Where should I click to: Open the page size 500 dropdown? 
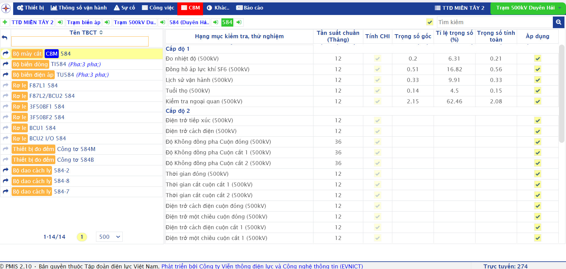109,237
